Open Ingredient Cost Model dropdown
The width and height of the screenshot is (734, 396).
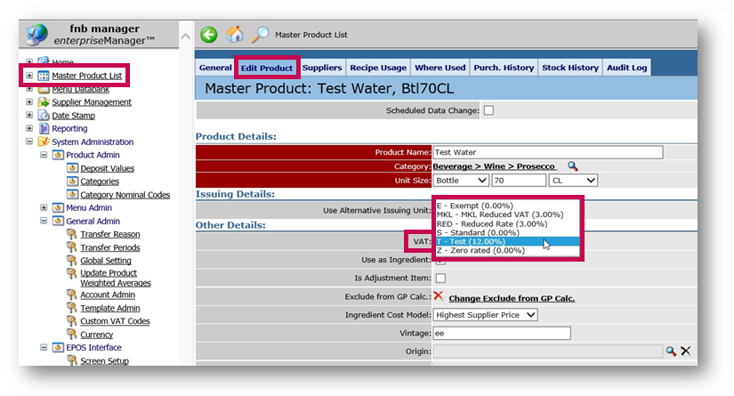pos(486,315)
